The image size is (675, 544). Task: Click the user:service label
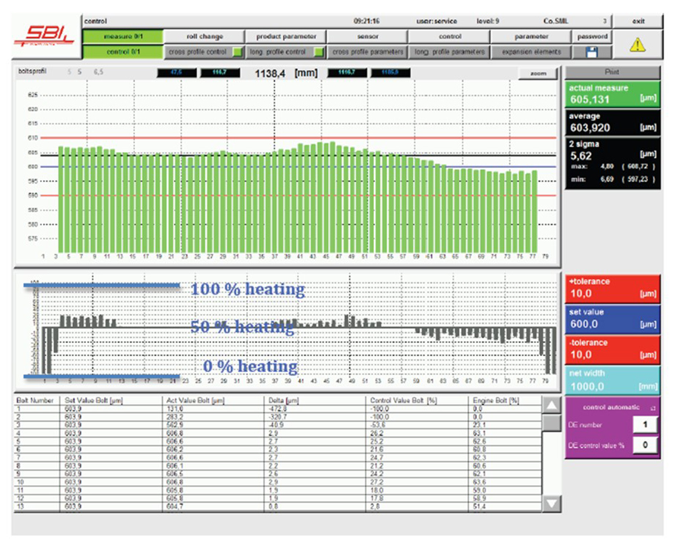437,21
